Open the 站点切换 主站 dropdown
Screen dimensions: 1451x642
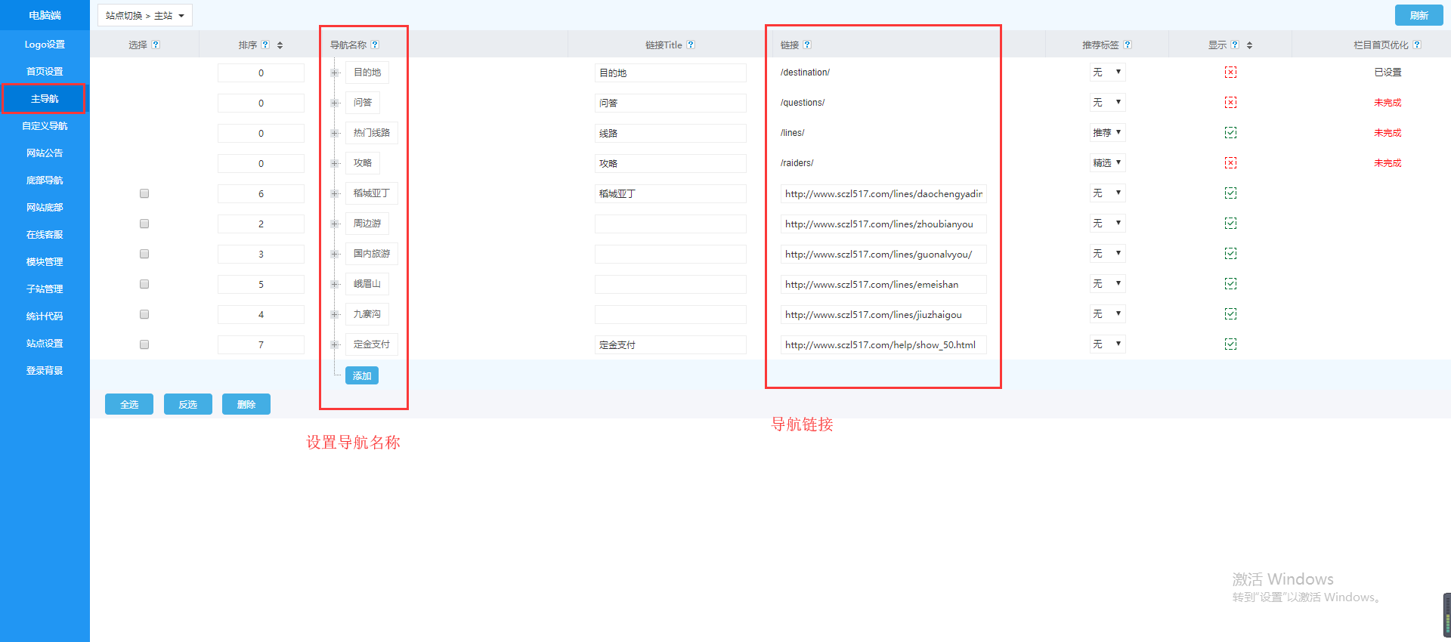145,15
